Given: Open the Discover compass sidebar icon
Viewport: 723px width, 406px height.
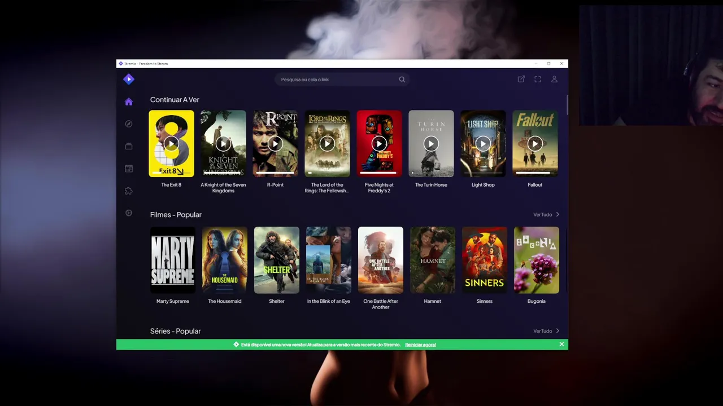Looking at the screenshot, I should 129,123.
